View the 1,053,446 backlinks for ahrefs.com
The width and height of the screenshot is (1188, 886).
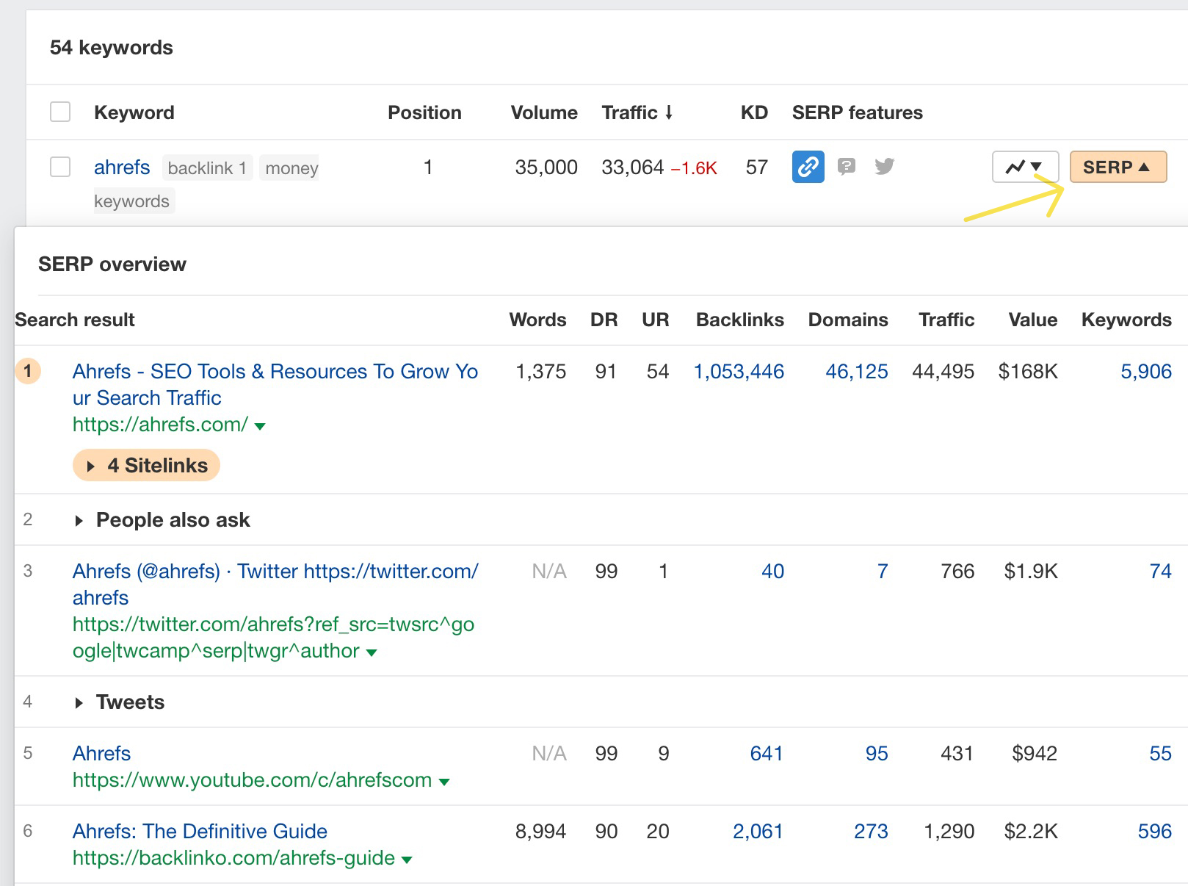click(x=739, y=372)
